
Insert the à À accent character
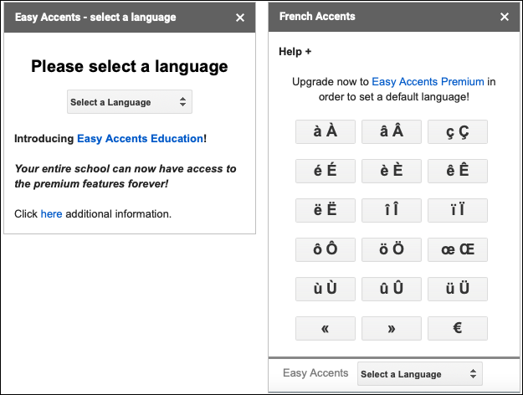326,131
